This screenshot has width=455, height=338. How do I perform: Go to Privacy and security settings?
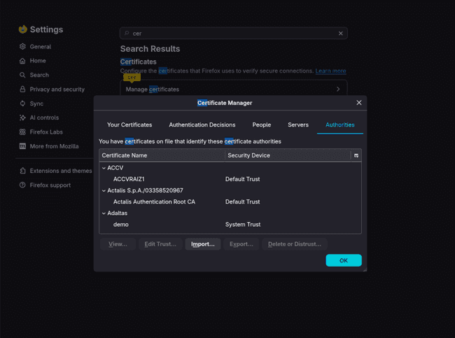[x=57, y=90]
